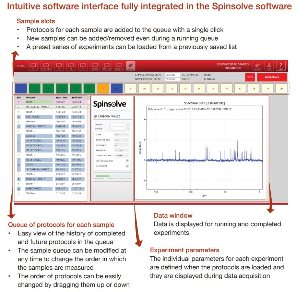Open the 13C protocols folder icon
The image size is (308, 292).
coord(59,66)
